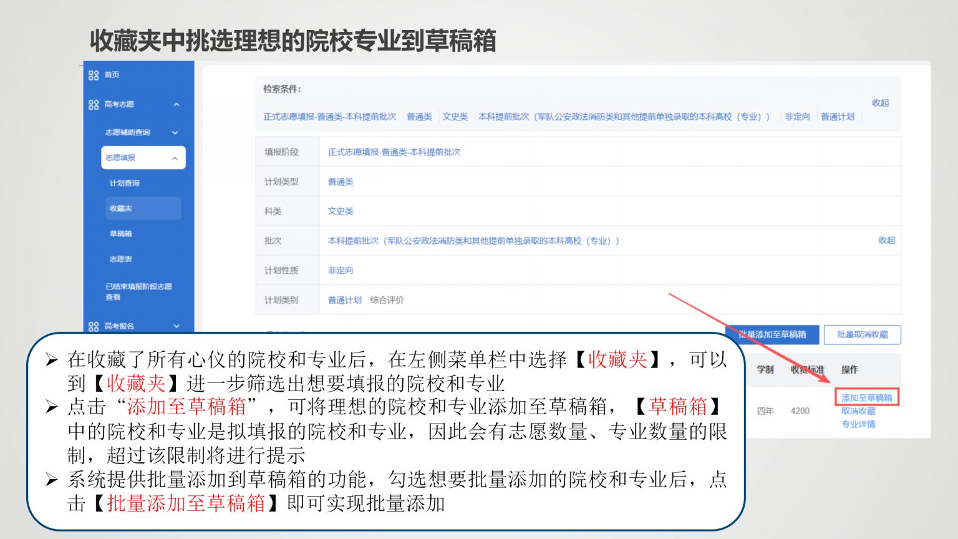Open the 首页 menu item
The height and width of the screenshot is (539, 958).
click(112, 75)
